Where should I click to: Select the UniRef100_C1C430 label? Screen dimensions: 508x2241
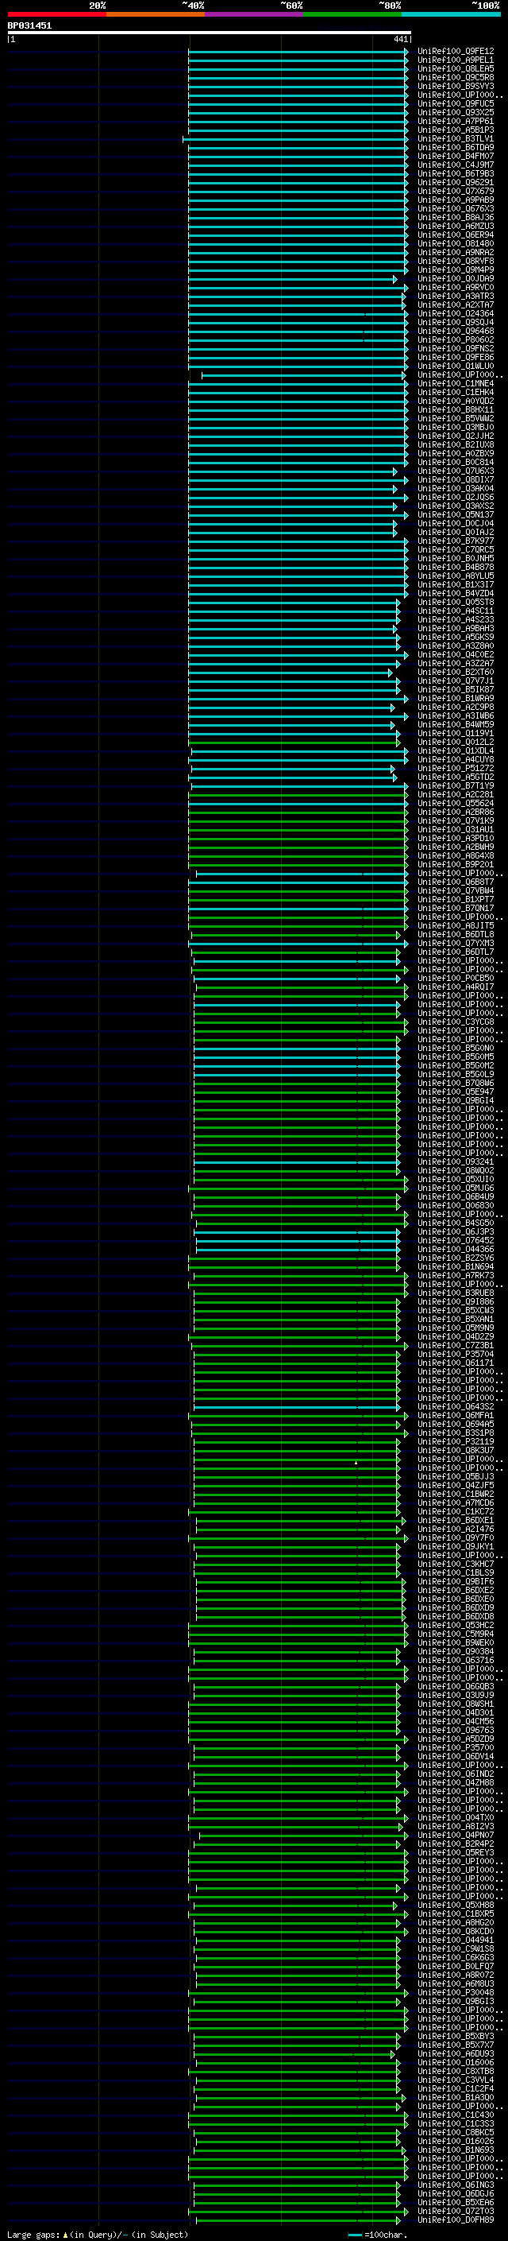456,2115
